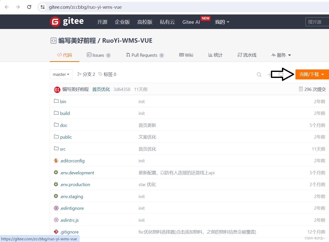
Task: Click the bin folder icon
Action: (56, 101)
